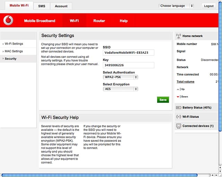222x177 pixels.
Task: Click the Home network antenna icon
Action: pyautogui.click(x=179, y=36)
